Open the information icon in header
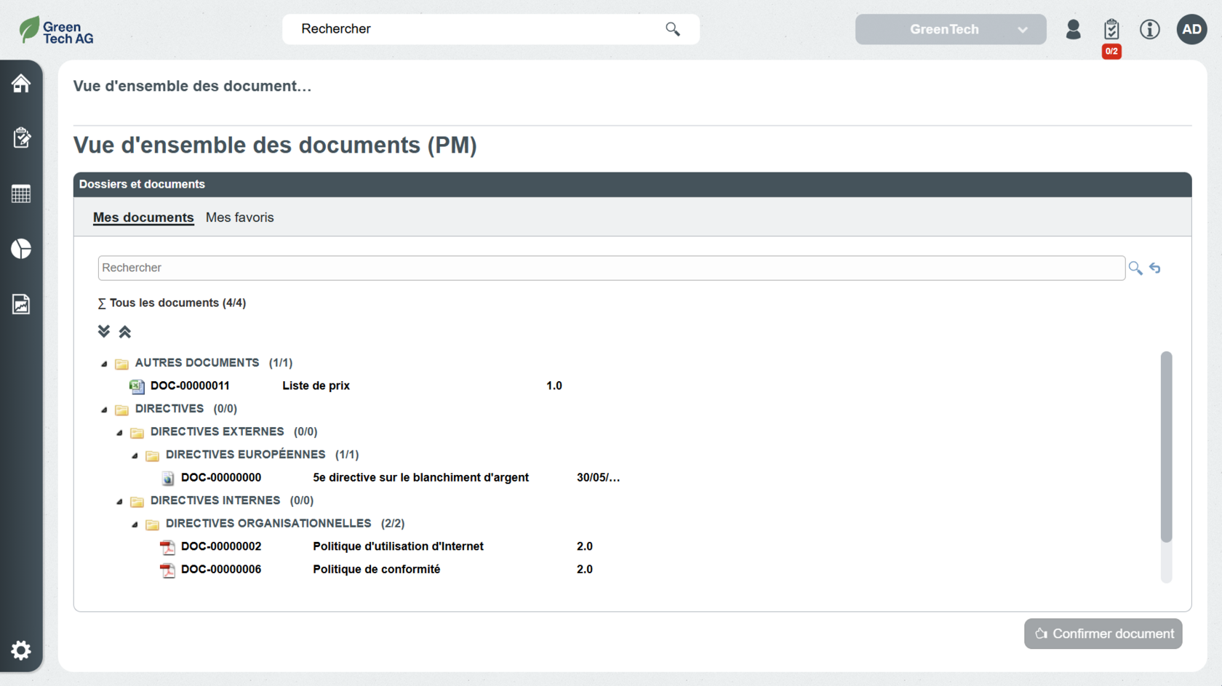This screenshot has width=1222, height=686. pos(1149,30)
